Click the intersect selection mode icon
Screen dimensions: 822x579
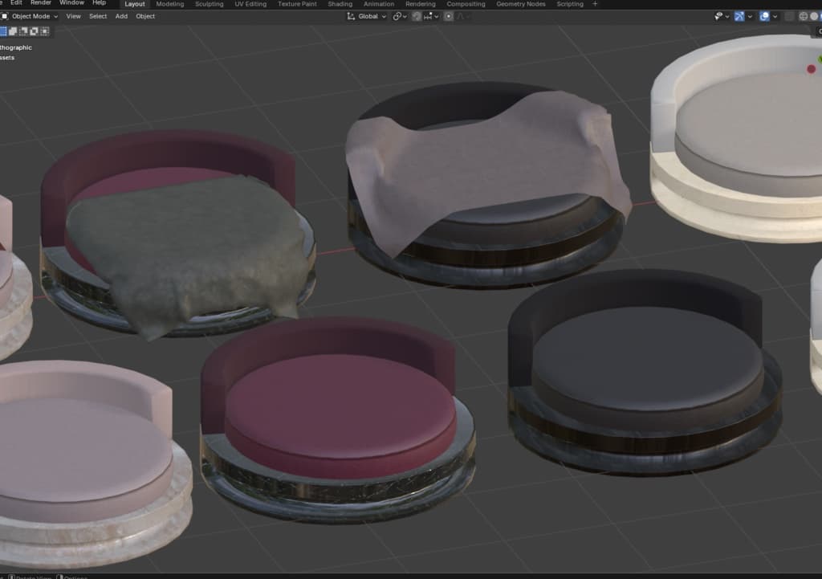44,31
